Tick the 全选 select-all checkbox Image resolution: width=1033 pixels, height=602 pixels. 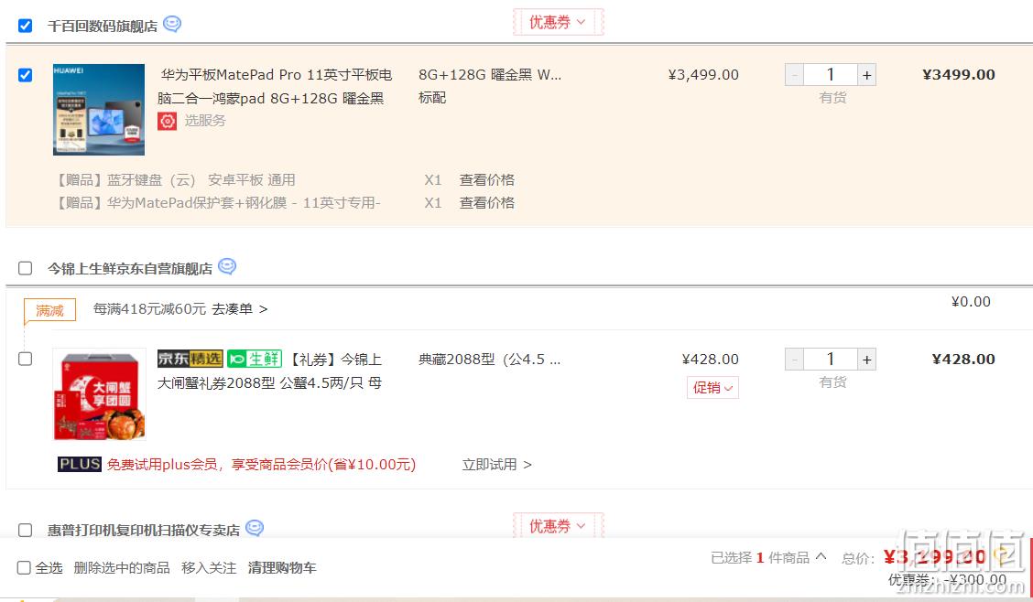[x=24, y=568]
